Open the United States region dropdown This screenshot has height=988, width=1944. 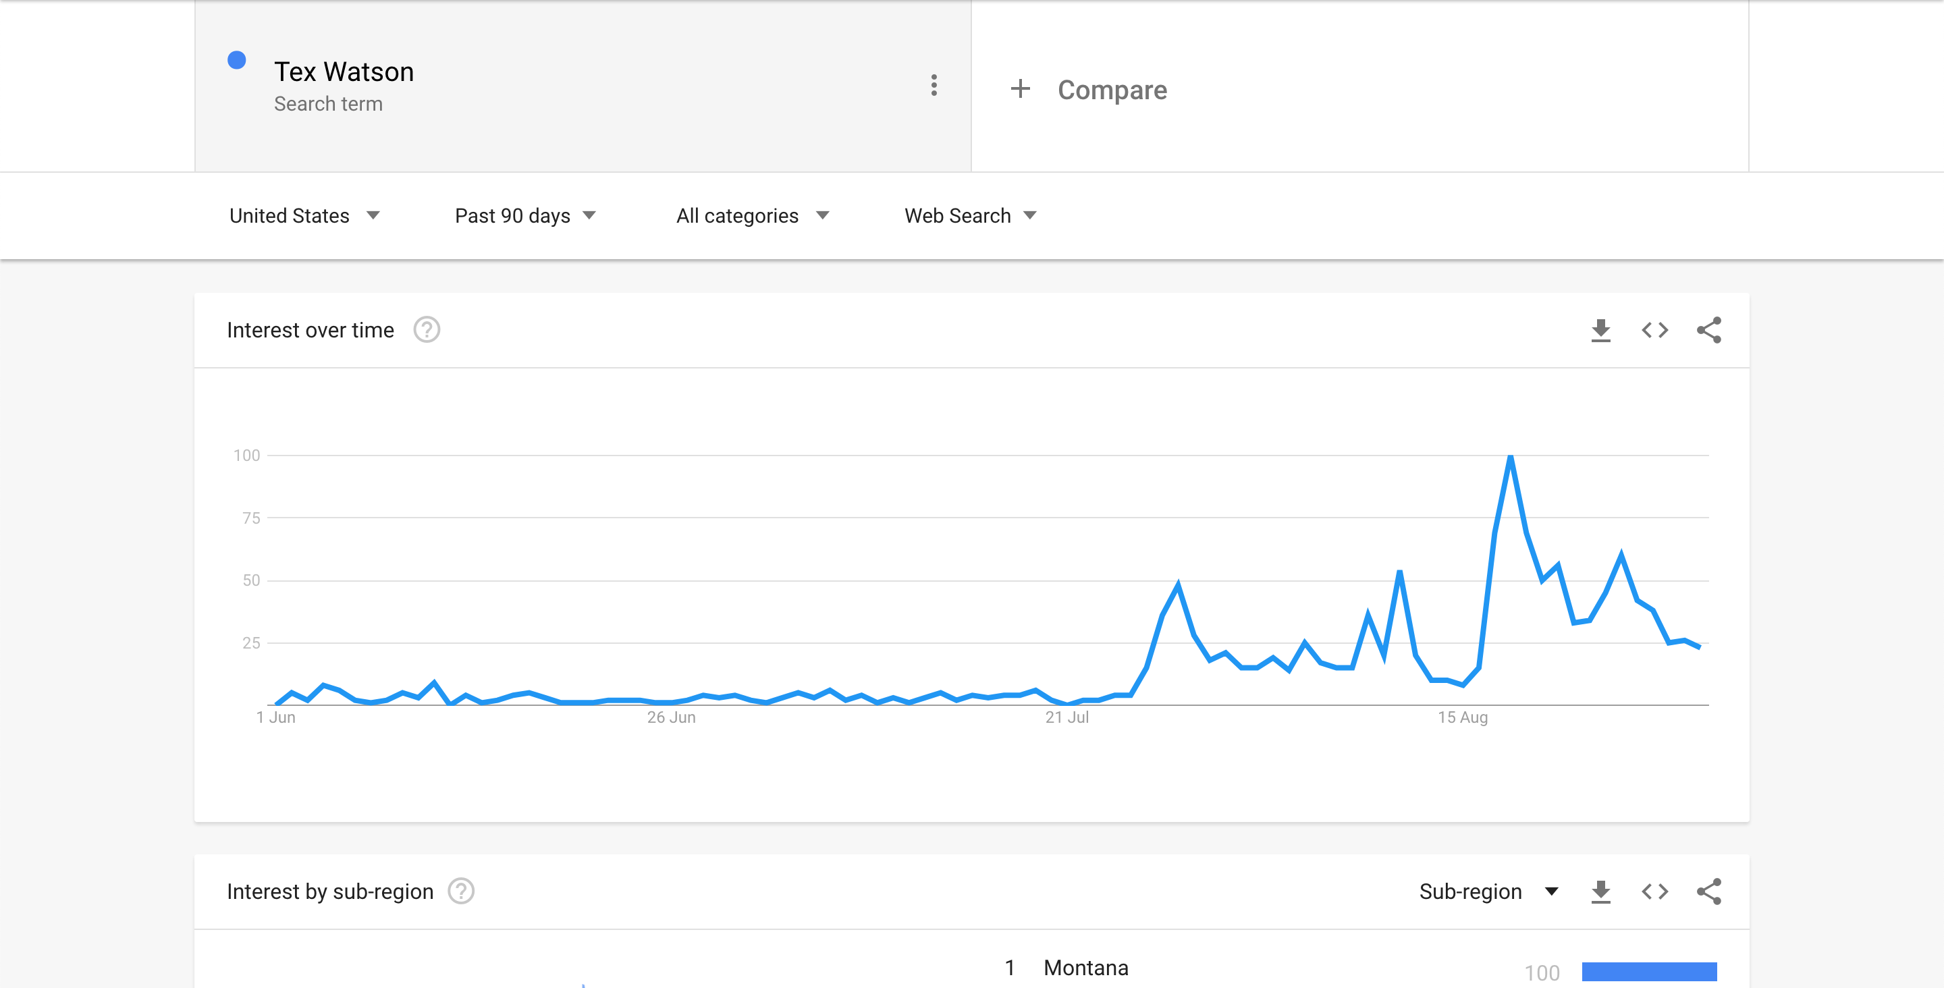coord(302,215)
